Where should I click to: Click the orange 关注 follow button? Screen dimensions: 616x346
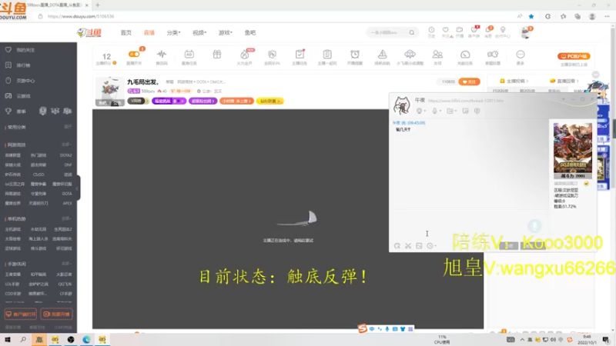469,82
